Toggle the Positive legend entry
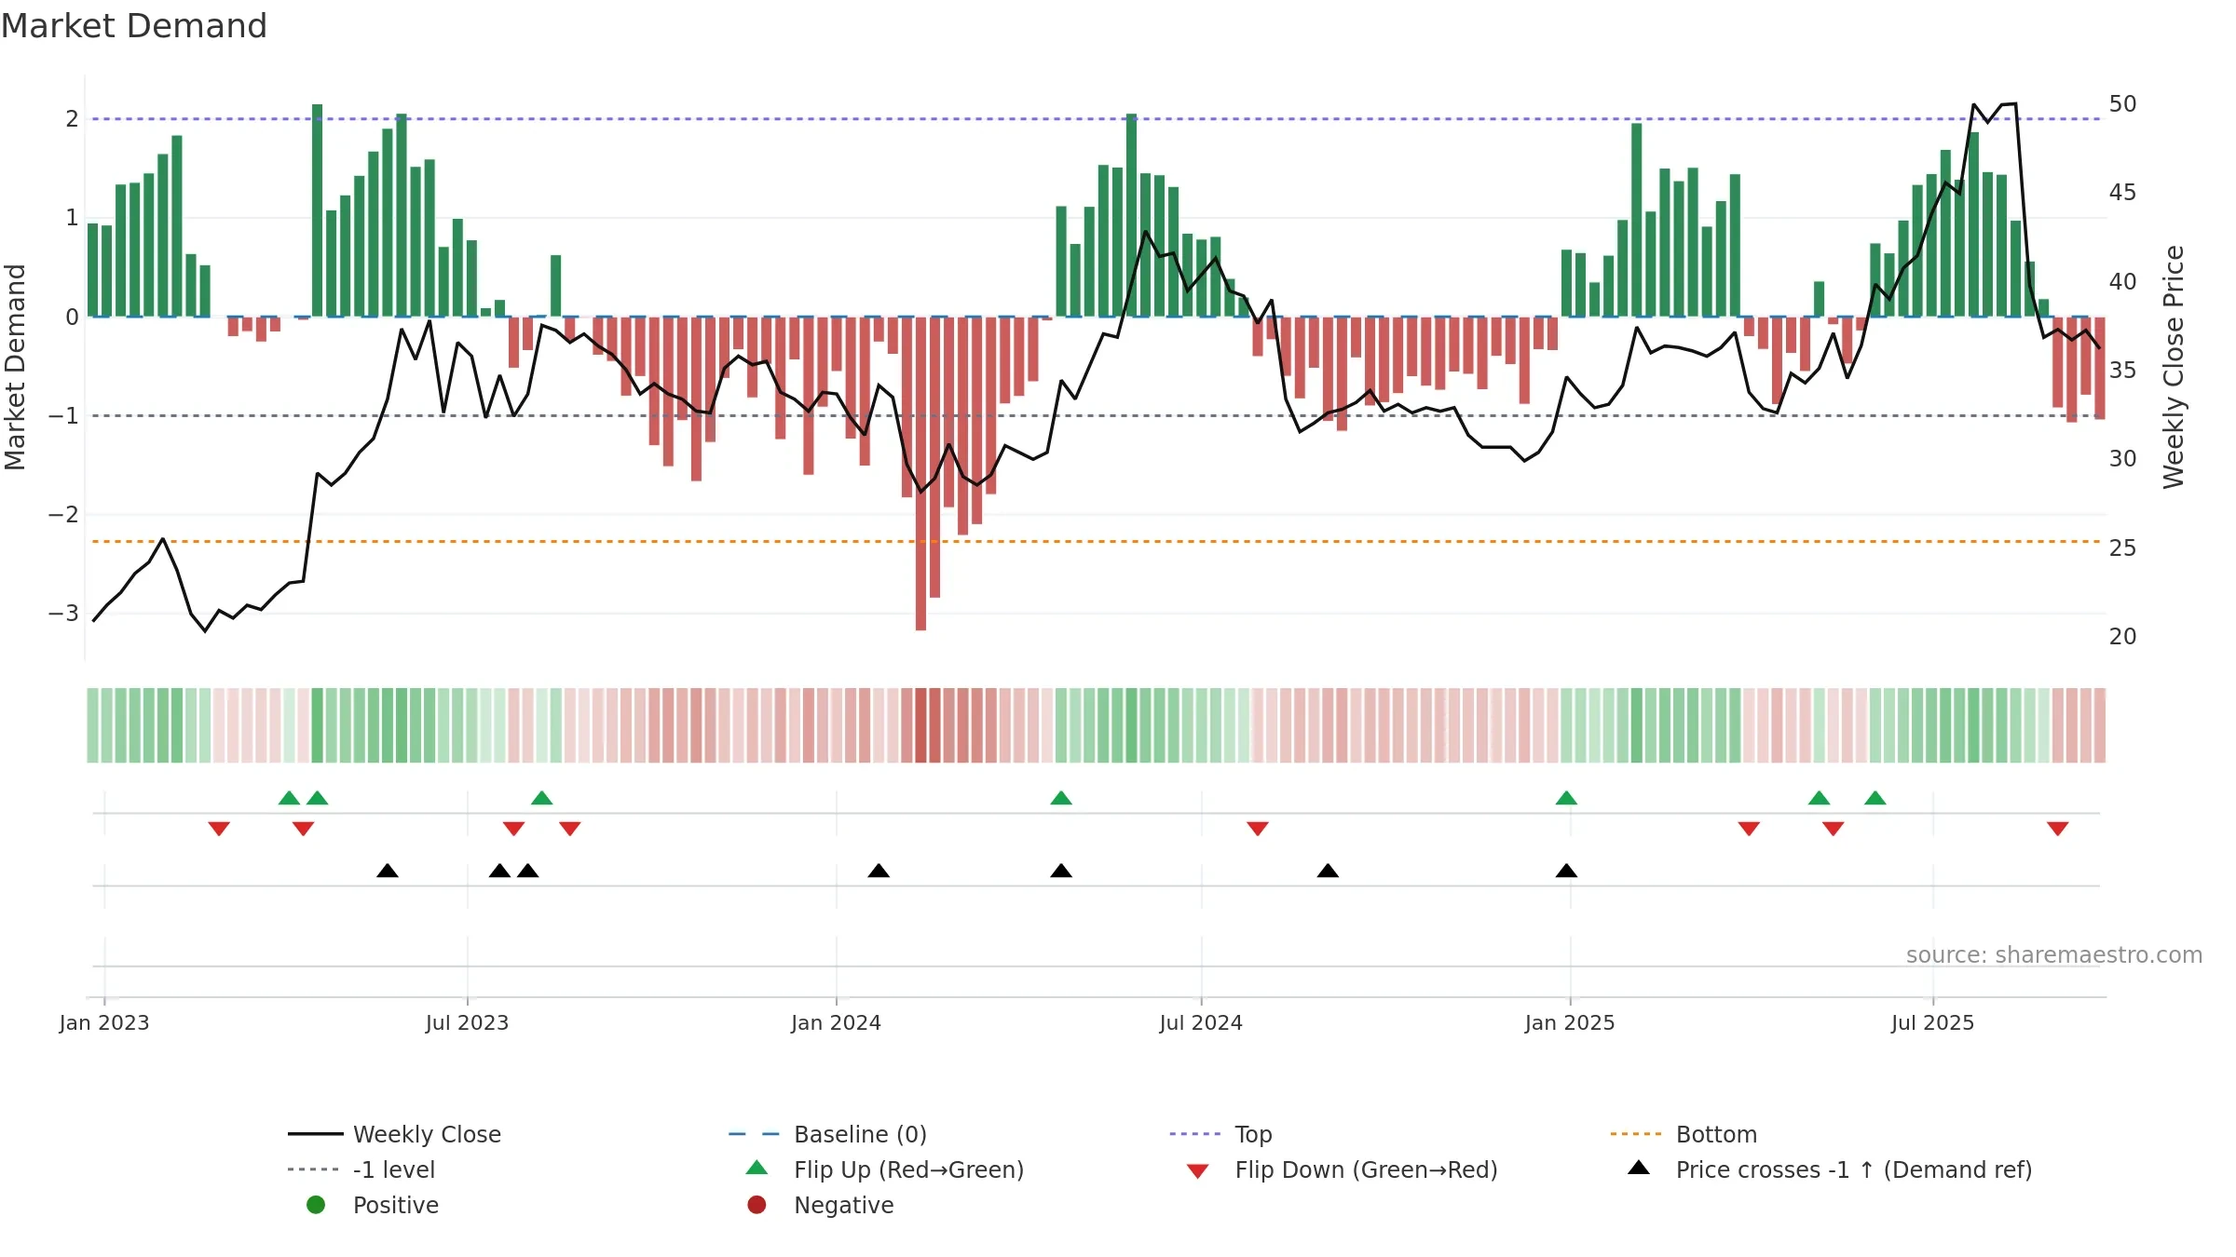The image size is (2236, 1257). click(x=373, y=1205)
